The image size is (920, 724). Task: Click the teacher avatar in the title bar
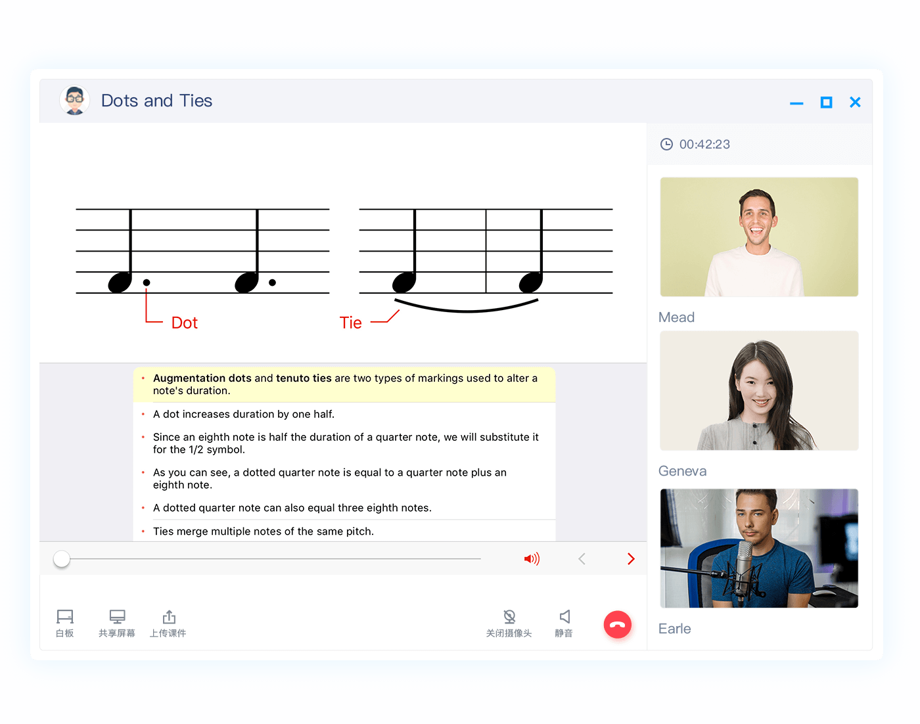point(75,101)
